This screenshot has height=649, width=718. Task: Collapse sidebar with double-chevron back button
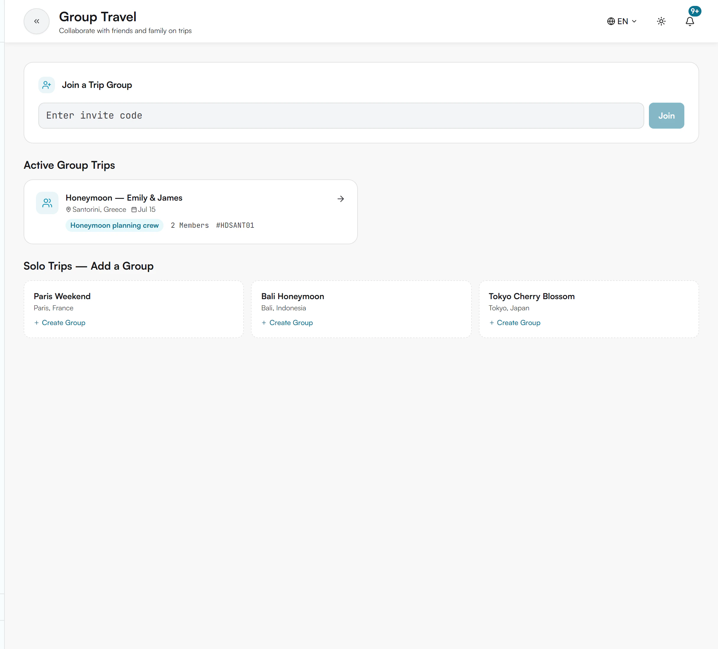point(37,21)
